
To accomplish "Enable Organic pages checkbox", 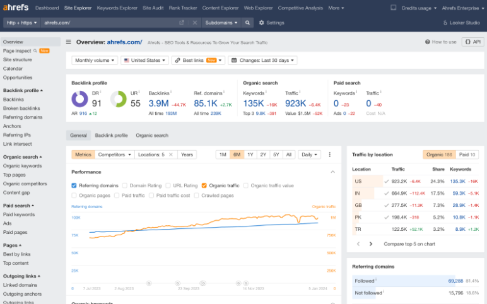I will point(74,196).
